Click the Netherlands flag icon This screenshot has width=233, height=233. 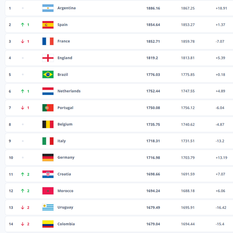(48, 91)
